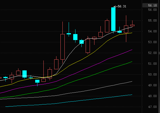Click the 55.00 price axis label

pyautogui.click(x=152, y=20)
